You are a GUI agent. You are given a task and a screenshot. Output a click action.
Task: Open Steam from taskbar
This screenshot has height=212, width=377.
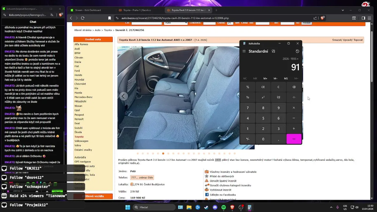tap(206, 207)
